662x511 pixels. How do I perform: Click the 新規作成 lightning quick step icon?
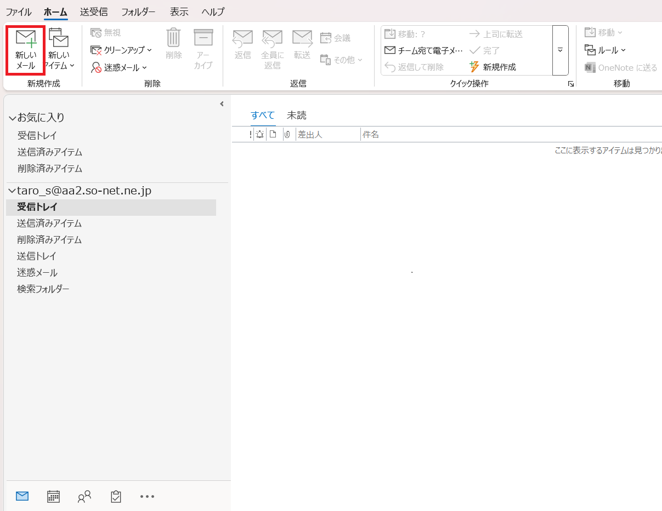474,67
